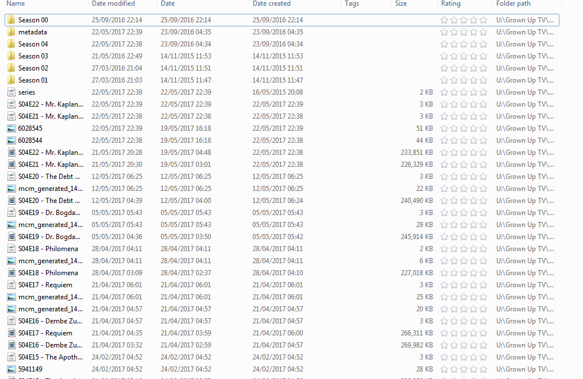Select the Season 02 folder icon

click(x=11, y=68)
